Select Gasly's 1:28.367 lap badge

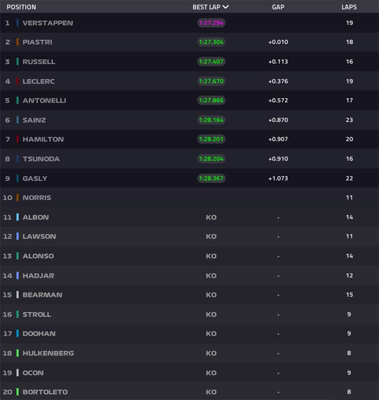[x=211, y=178]
